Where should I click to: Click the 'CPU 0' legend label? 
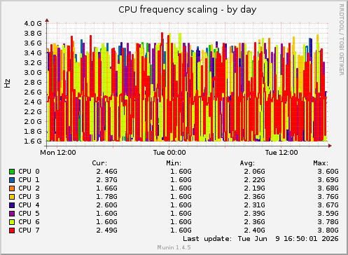[x=29, y=172]
